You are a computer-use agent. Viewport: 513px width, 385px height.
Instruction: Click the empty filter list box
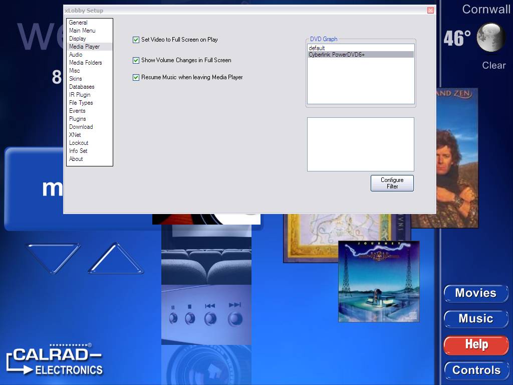point(361,144)
